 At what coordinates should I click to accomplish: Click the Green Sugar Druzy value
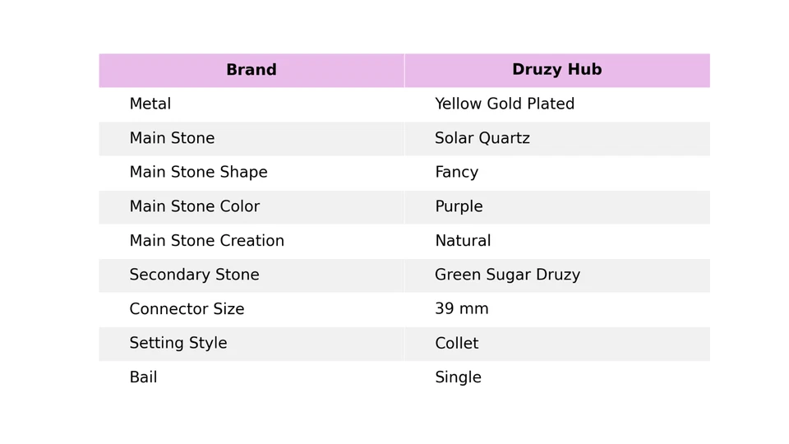pyautogui.click(x=507, y=275)
